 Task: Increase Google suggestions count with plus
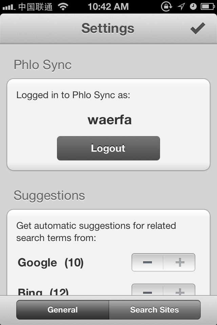coord(179,262)
